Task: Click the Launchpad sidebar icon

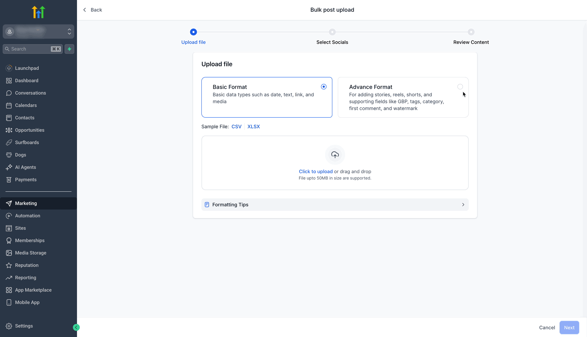Action: coord(9,68)
